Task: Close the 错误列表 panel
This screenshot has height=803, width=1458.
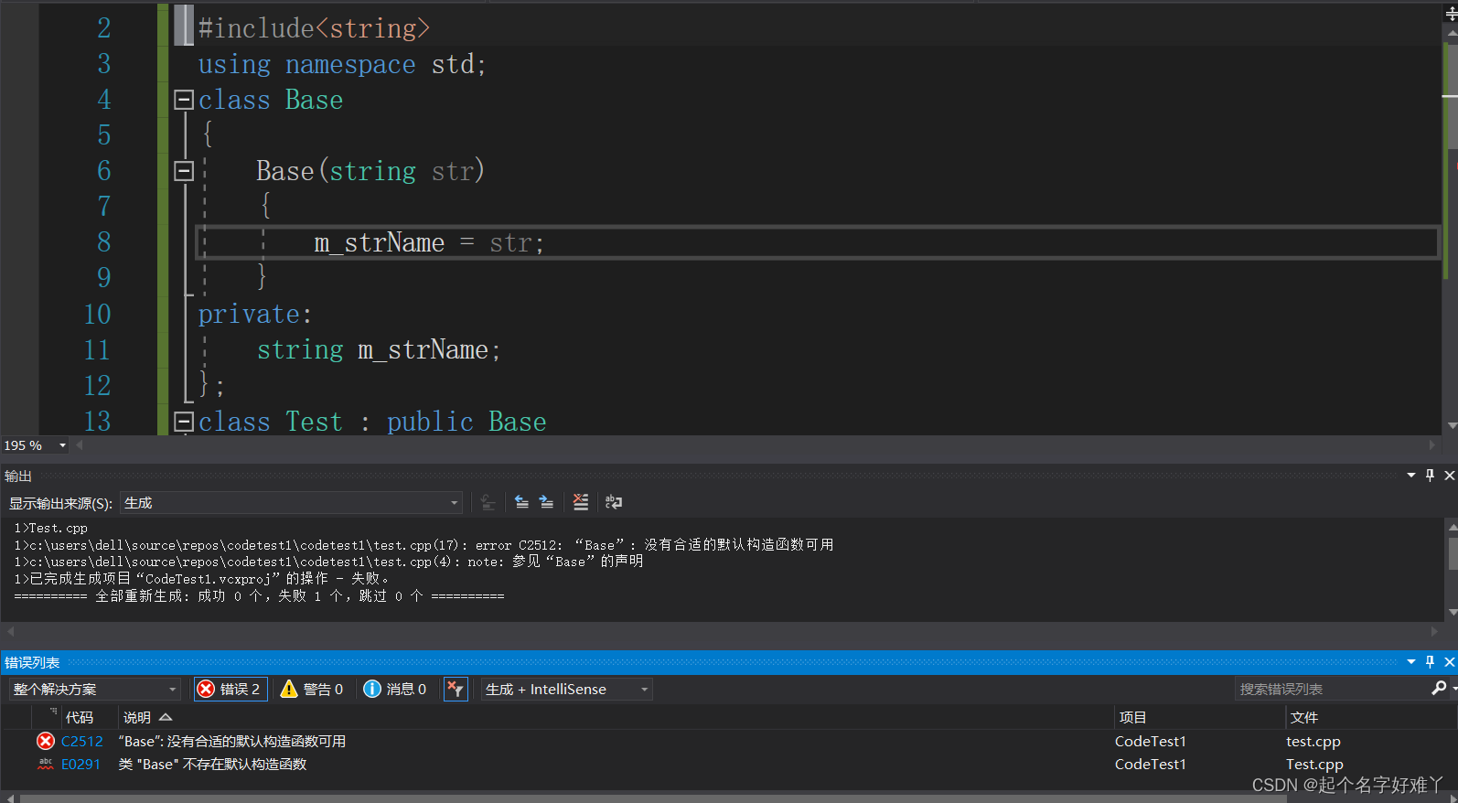Action: pos(1449,662)
